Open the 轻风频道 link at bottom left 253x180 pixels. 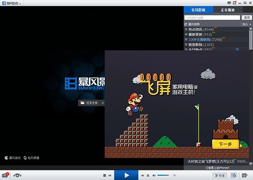(x=32, y=158)
